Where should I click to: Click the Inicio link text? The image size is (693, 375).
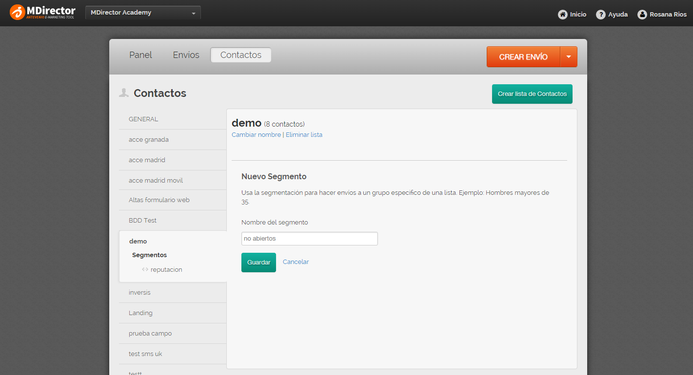[x=578, y=15]
